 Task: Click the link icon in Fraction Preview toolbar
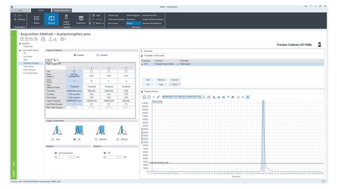(158, 97)
